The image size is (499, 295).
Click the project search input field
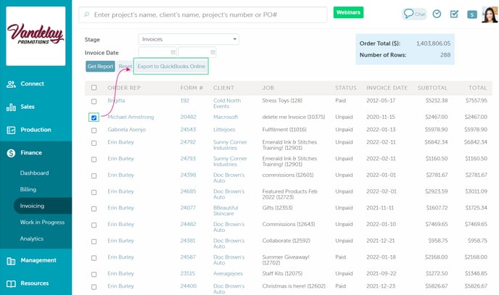pos(203,14)
